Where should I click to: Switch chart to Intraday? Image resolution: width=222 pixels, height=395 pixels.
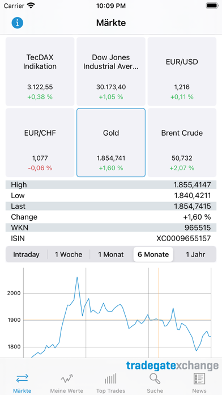click(x=27, y=254)
